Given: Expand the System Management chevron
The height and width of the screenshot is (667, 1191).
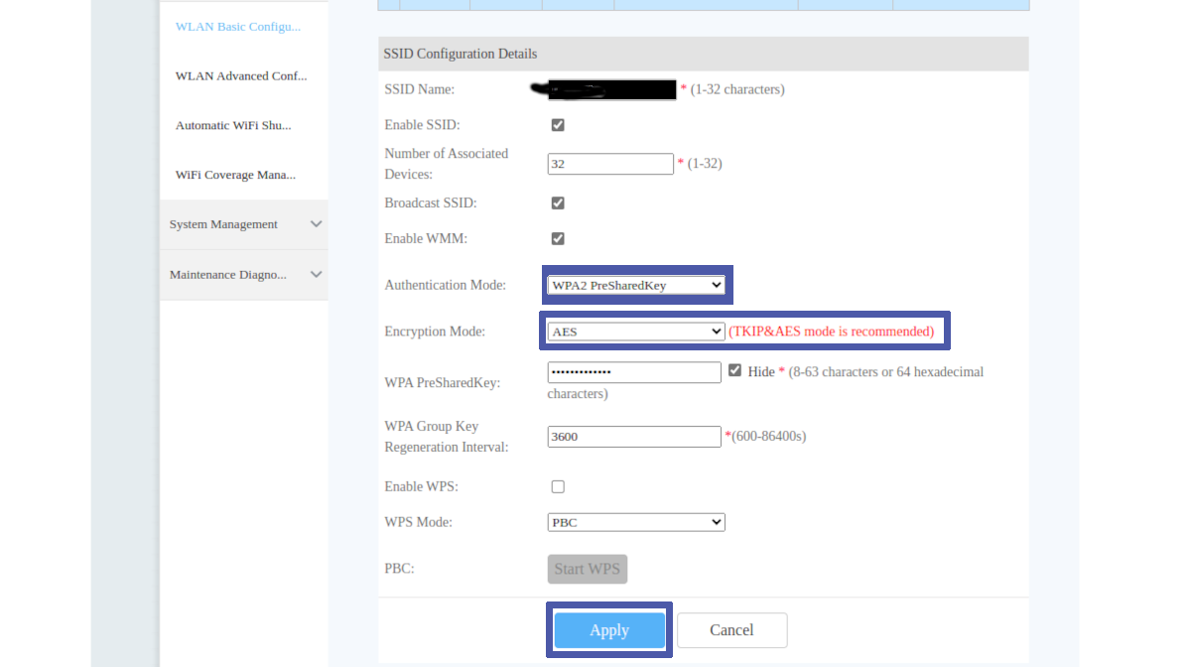Looking at the screenshot, I should [316, 224].
